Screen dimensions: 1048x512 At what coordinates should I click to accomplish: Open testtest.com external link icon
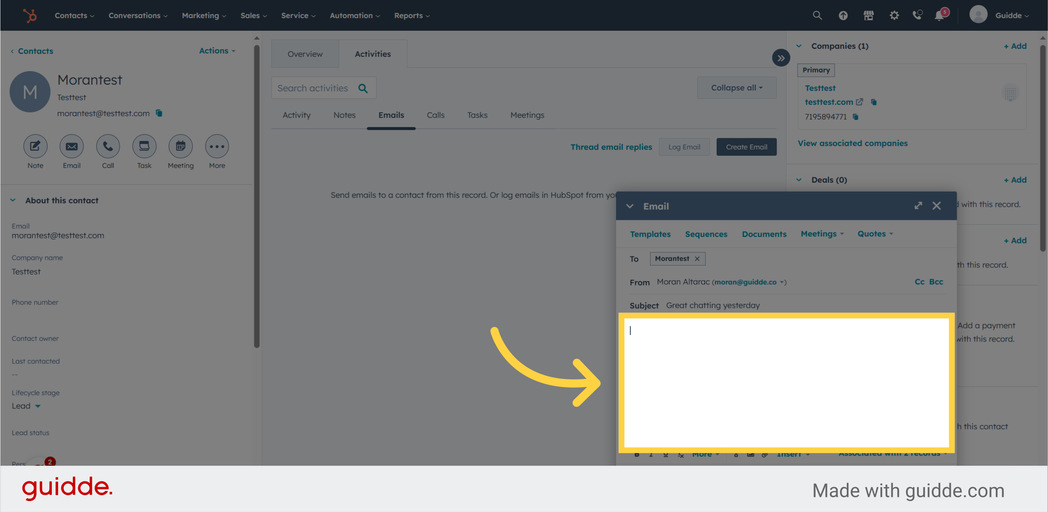click(x=860, y=102)
